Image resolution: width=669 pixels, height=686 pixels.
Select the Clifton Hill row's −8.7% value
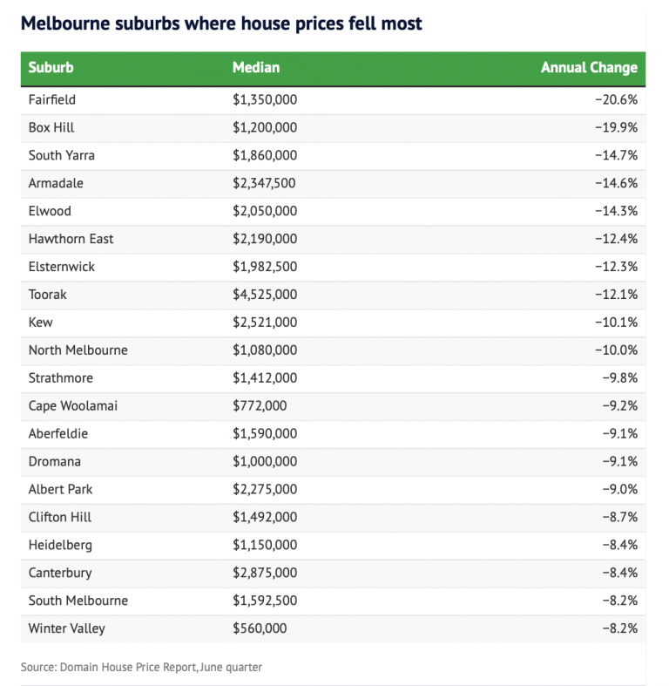click(619, 518)
